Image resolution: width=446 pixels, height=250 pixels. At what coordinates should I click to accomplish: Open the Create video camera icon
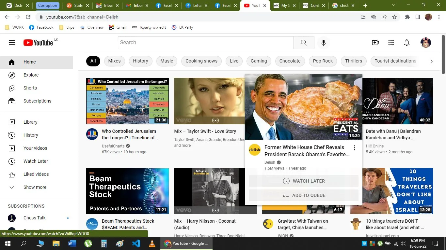tap(375, 43)
